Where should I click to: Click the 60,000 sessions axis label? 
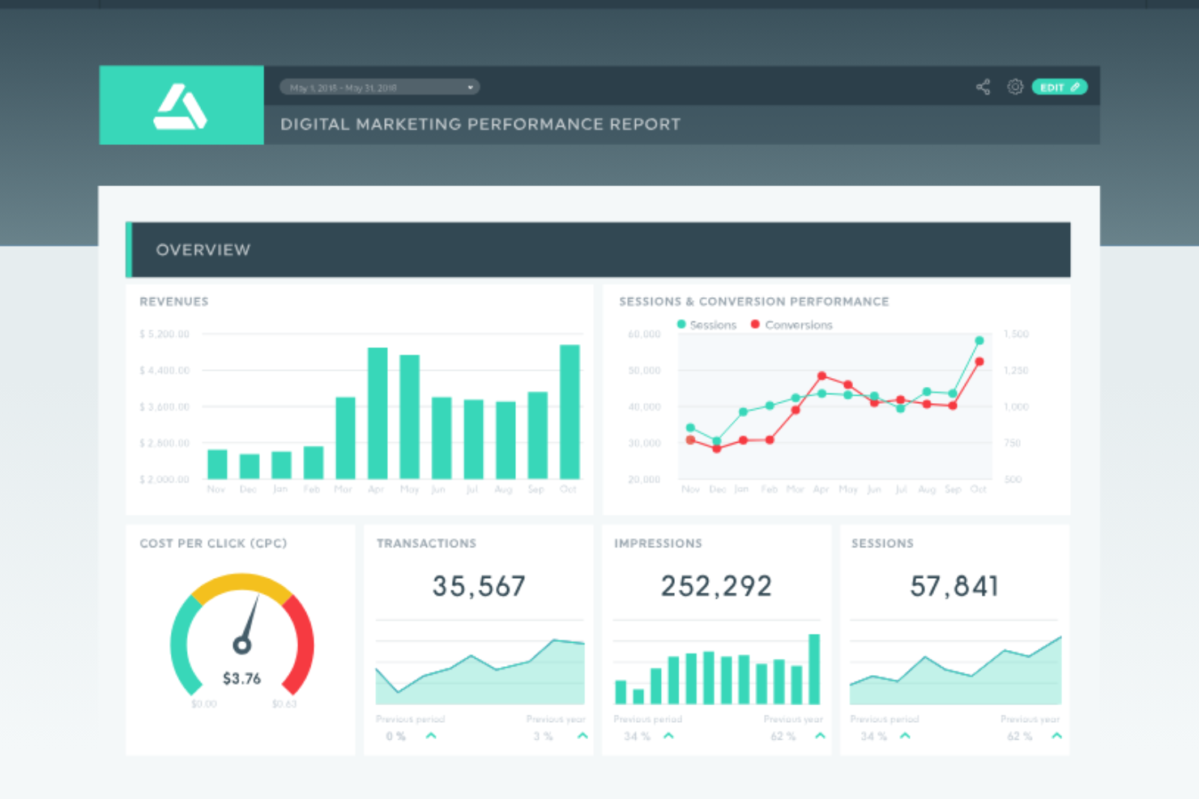tap(645, 334)
